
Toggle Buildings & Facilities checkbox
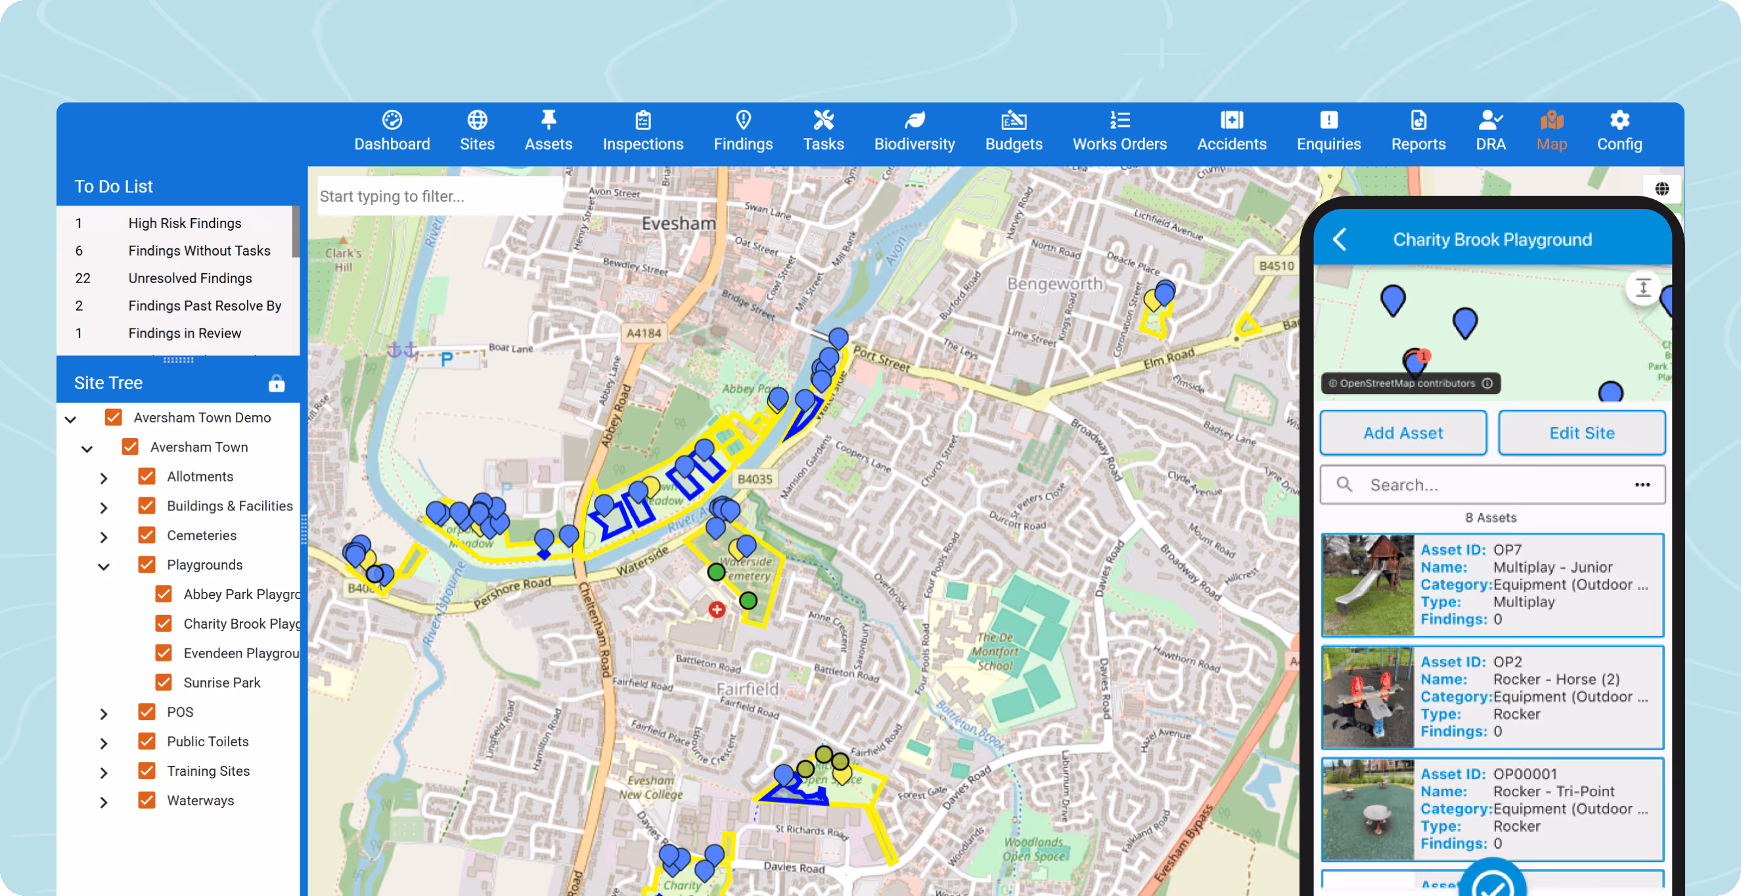tap(147, 505)
